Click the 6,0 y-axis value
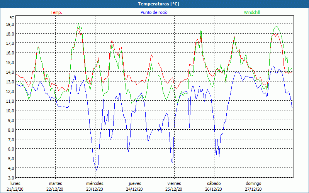 point(11,149)
